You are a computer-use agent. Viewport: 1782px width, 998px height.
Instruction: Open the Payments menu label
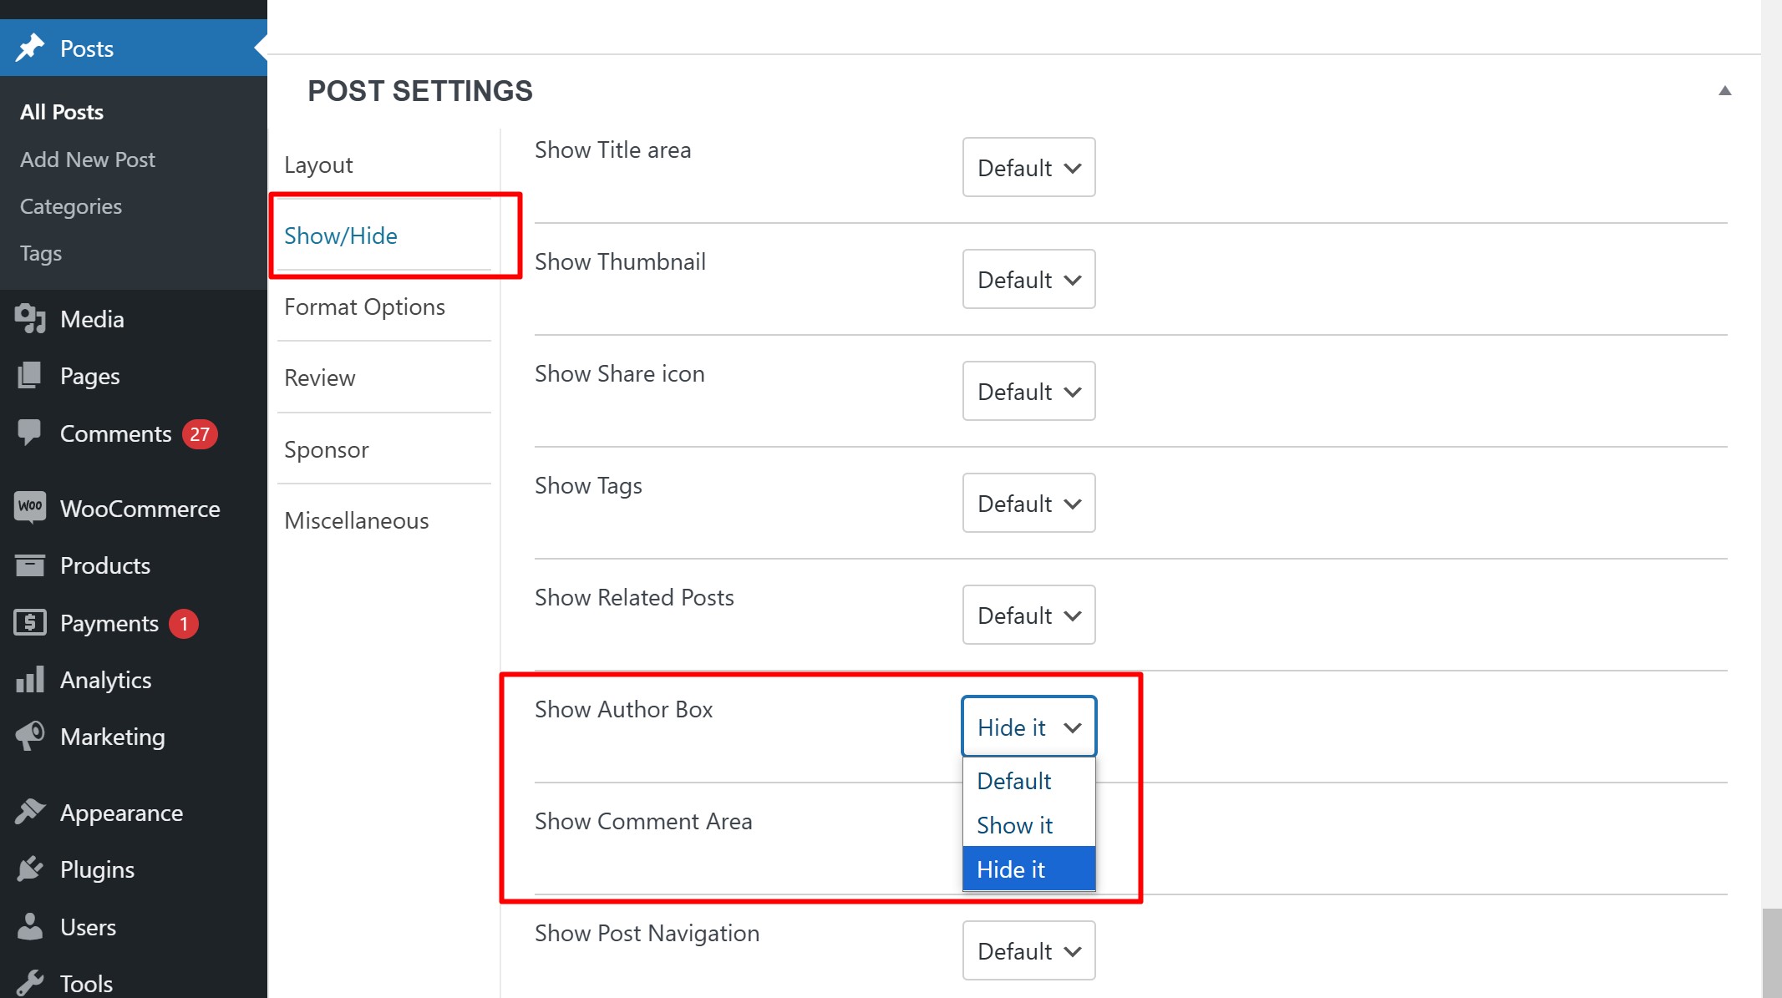pos(109,623)
